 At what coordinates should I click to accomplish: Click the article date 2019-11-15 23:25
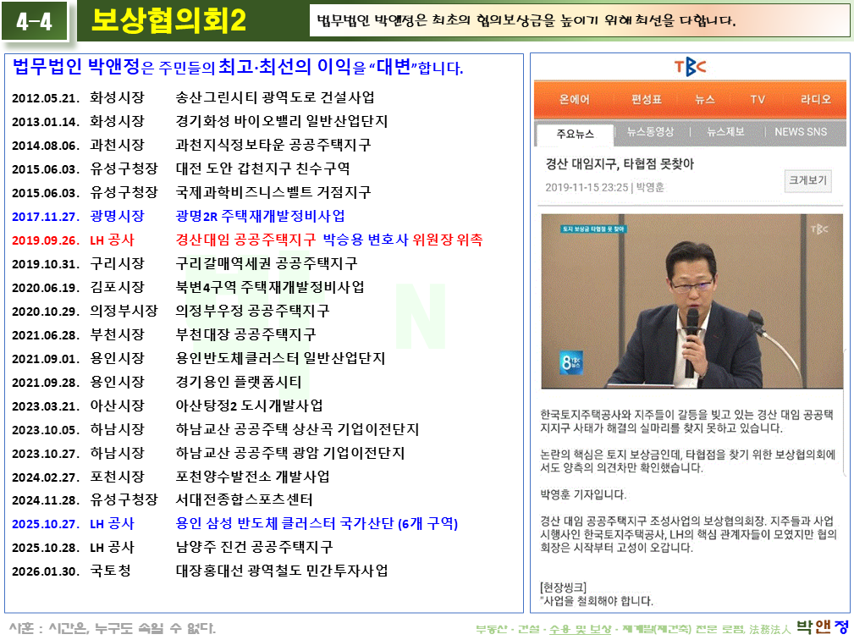(x=587, y=187)
